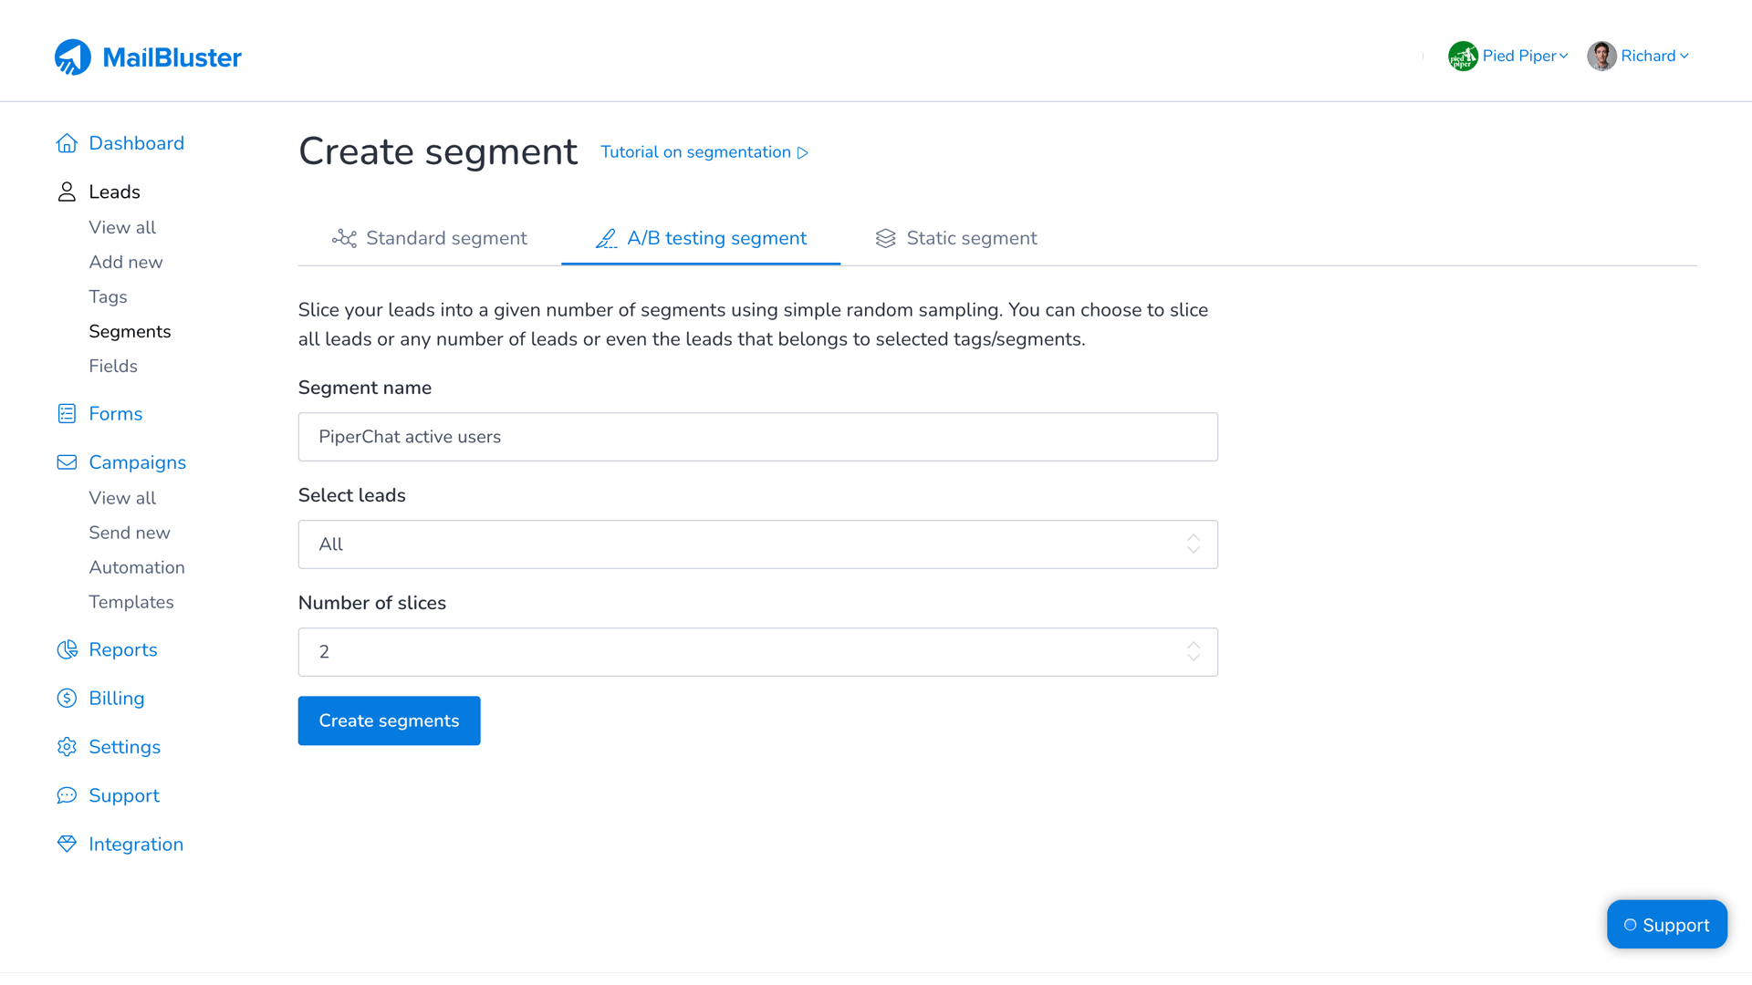Switch to the Static segment tab
This screenshot has height=985, width=1752.
tap(956, 239)
